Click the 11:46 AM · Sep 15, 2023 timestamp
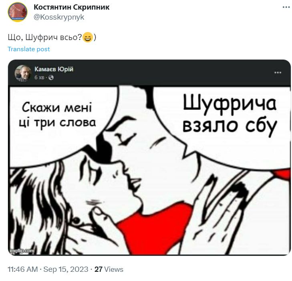The image size is (292, 281). (x=48, y=269)
